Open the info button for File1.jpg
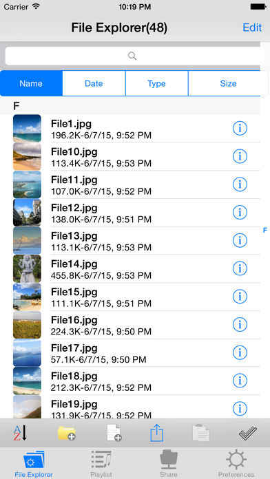 pos(240,129)
